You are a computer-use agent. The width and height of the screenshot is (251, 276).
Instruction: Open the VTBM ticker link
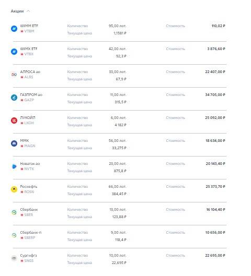tap(29, 31)
